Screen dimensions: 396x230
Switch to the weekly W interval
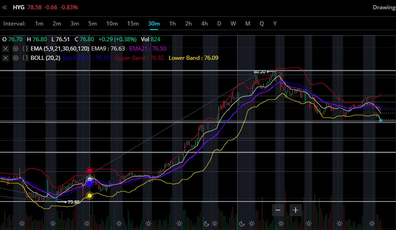pyautogui.click(x=233, y=24)
